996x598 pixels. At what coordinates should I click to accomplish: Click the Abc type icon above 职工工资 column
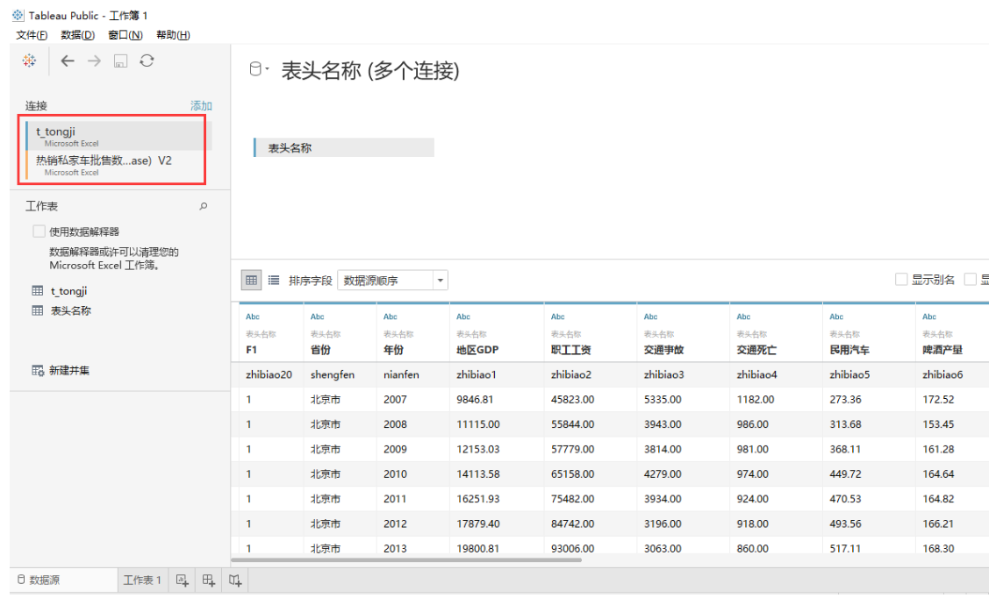(x=558, y=317)
